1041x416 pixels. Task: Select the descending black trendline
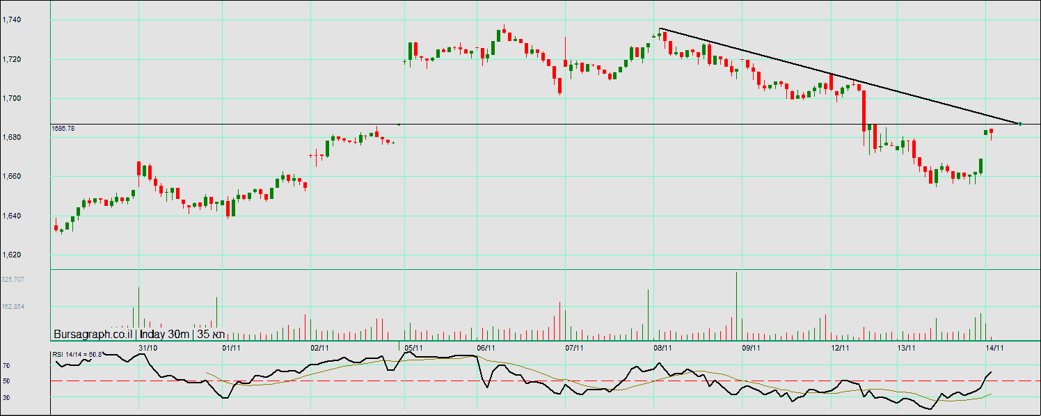839,76
